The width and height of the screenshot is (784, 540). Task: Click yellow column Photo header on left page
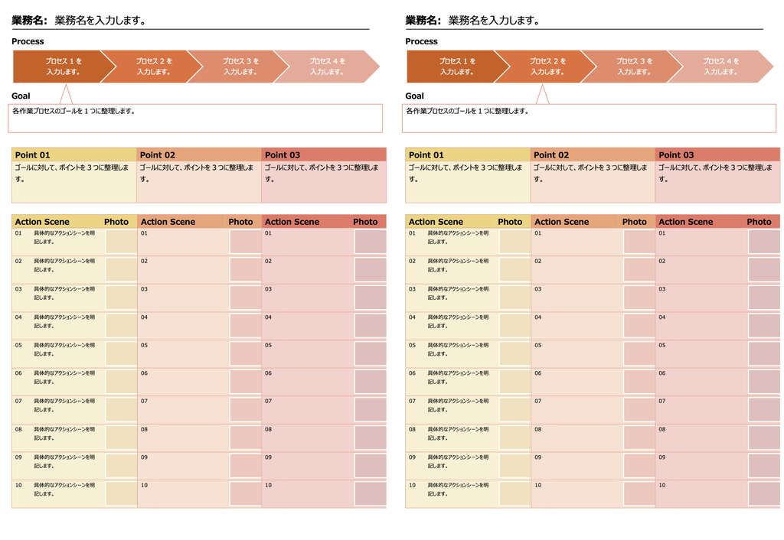(x=116, y=222)
